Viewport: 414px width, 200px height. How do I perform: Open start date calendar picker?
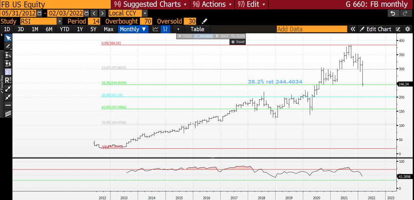[39, 13]
